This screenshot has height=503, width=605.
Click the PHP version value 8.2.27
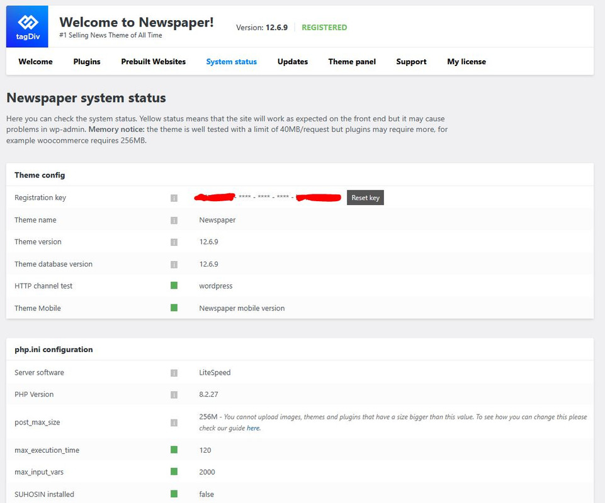point(208,394)
